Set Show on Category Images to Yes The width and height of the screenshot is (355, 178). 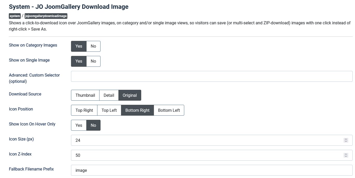(x=79, y=46)
